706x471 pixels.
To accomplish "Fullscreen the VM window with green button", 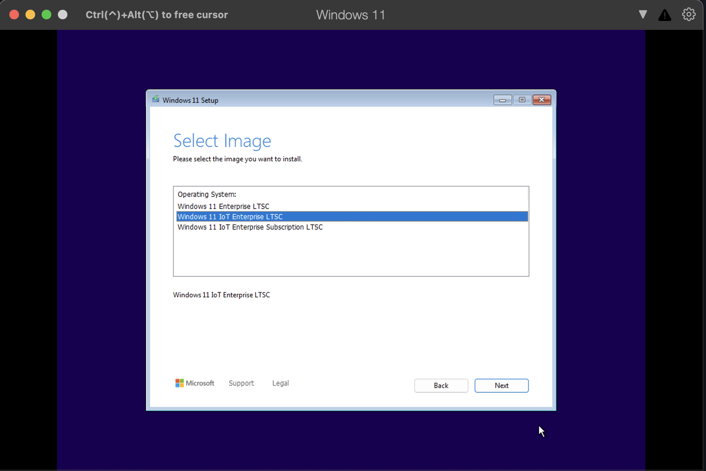I will (46, 15).
